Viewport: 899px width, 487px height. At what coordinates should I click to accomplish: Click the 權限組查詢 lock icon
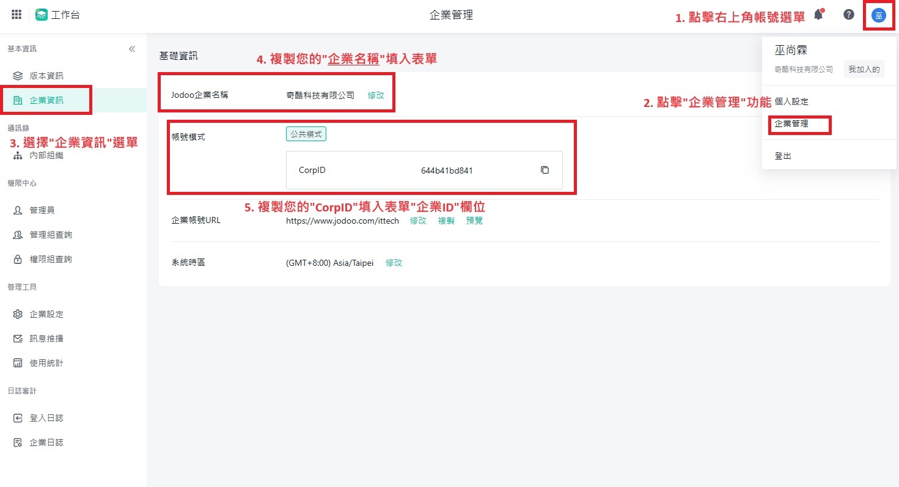pyautogui.click(x=18, y=259)
